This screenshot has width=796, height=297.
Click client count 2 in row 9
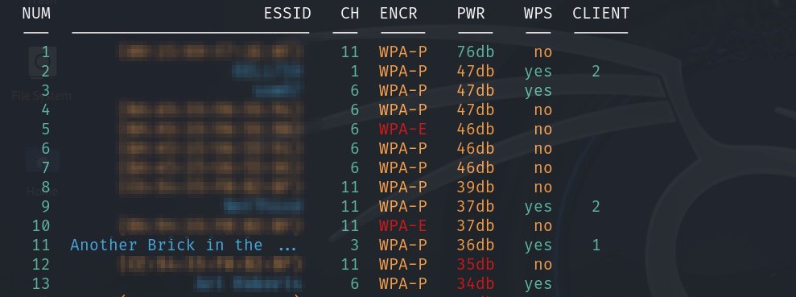pos(596,207)
